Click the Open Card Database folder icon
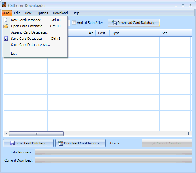196x173 pixels. 6,26
